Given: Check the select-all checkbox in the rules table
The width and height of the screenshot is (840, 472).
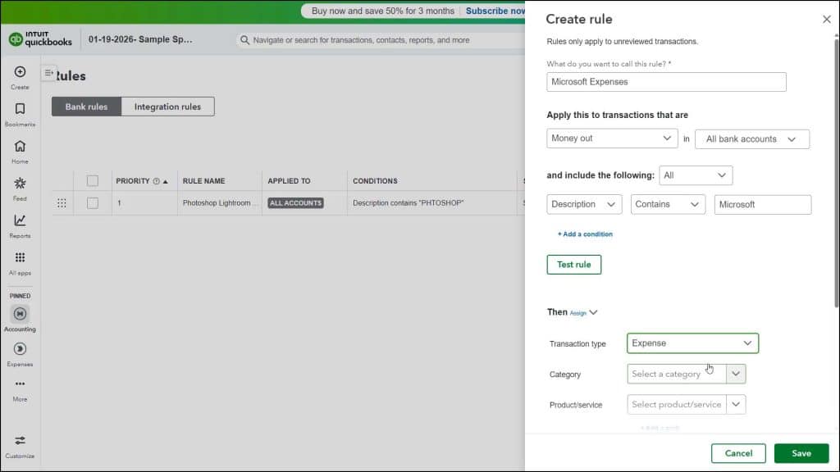Looking at the screenshot, I should point(92,180).
